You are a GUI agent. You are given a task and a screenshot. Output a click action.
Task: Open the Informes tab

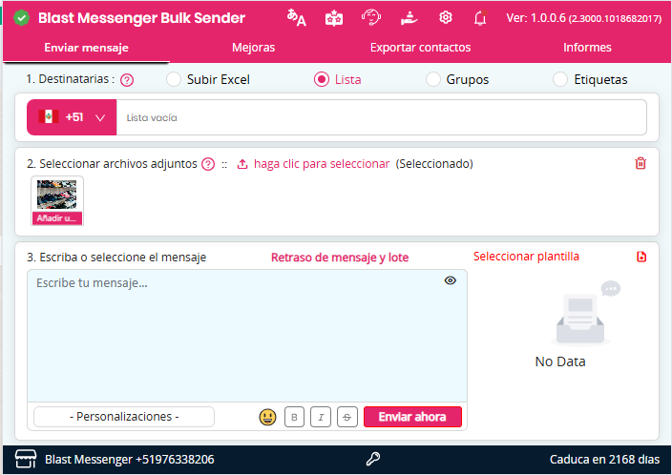[587, 48]
